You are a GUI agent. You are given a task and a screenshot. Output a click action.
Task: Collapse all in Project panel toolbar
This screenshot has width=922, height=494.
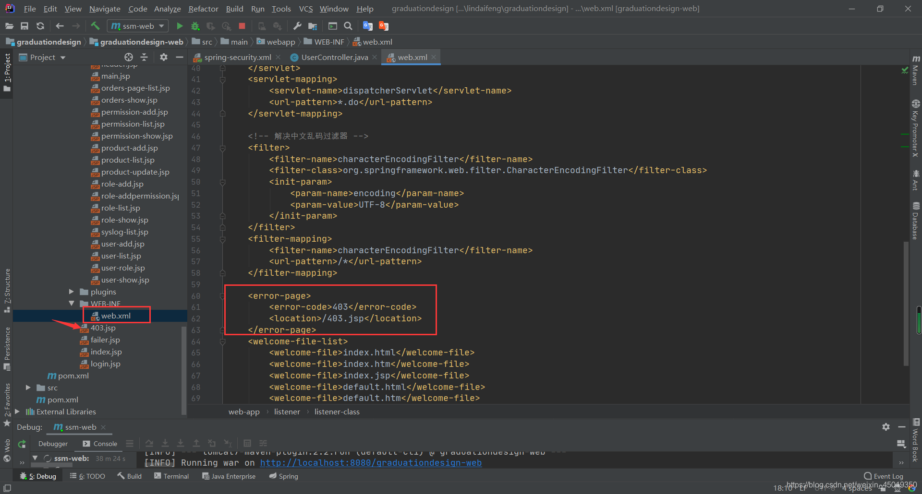pos(144,57)
